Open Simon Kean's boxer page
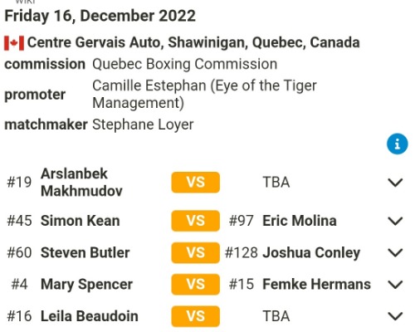Viewport: 415px width, 332px height. point(81,221)
